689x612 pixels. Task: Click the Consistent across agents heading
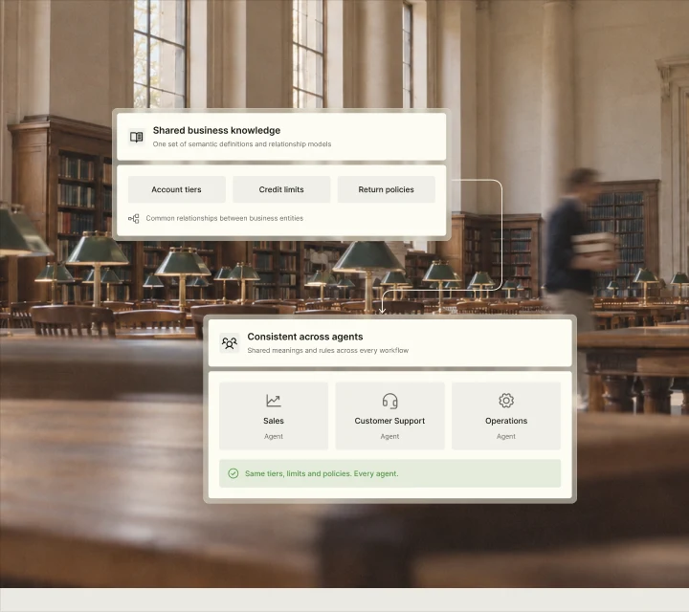point(305,337)
